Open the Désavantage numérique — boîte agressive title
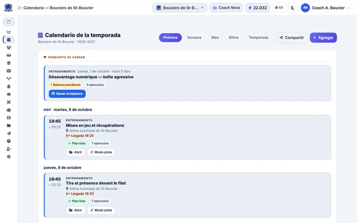This screenshot has width=357, height=223. (91, 77)
